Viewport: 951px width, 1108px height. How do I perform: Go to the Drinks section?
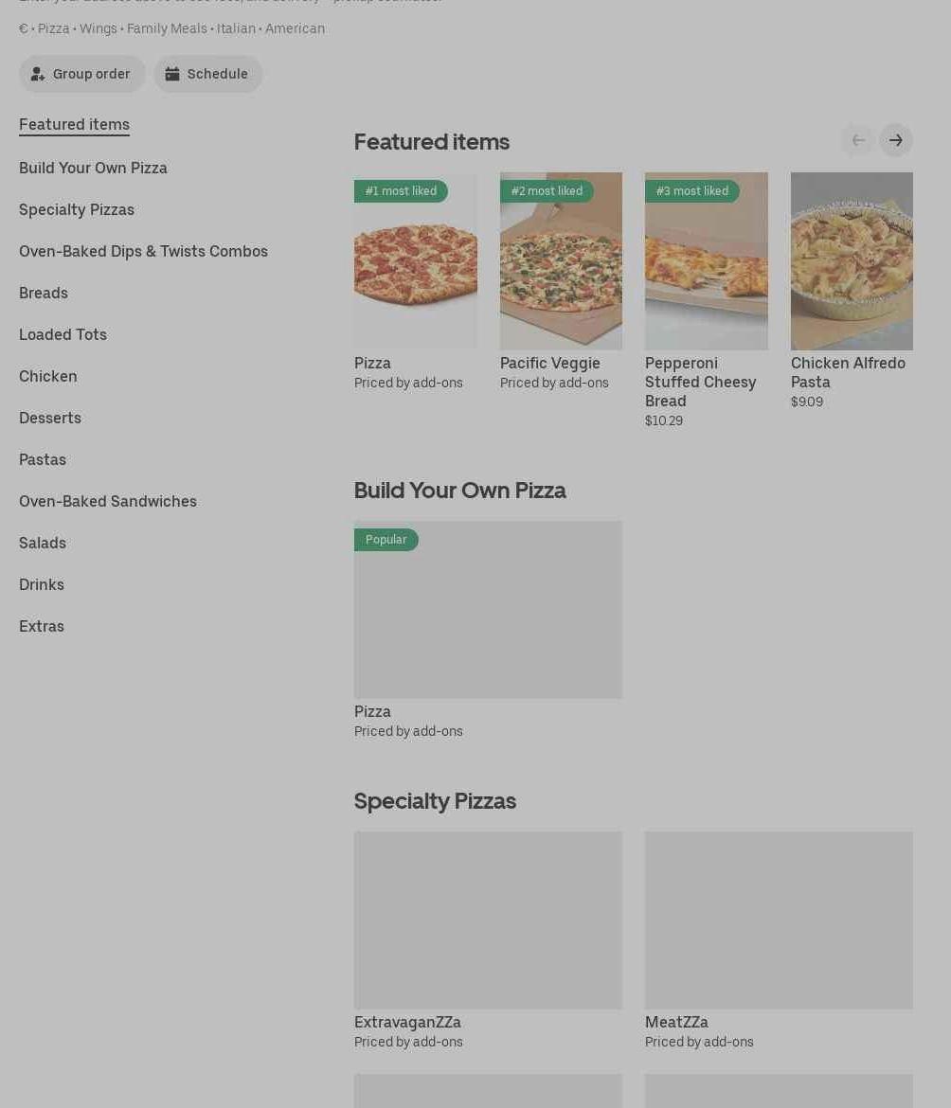point(42,584)
